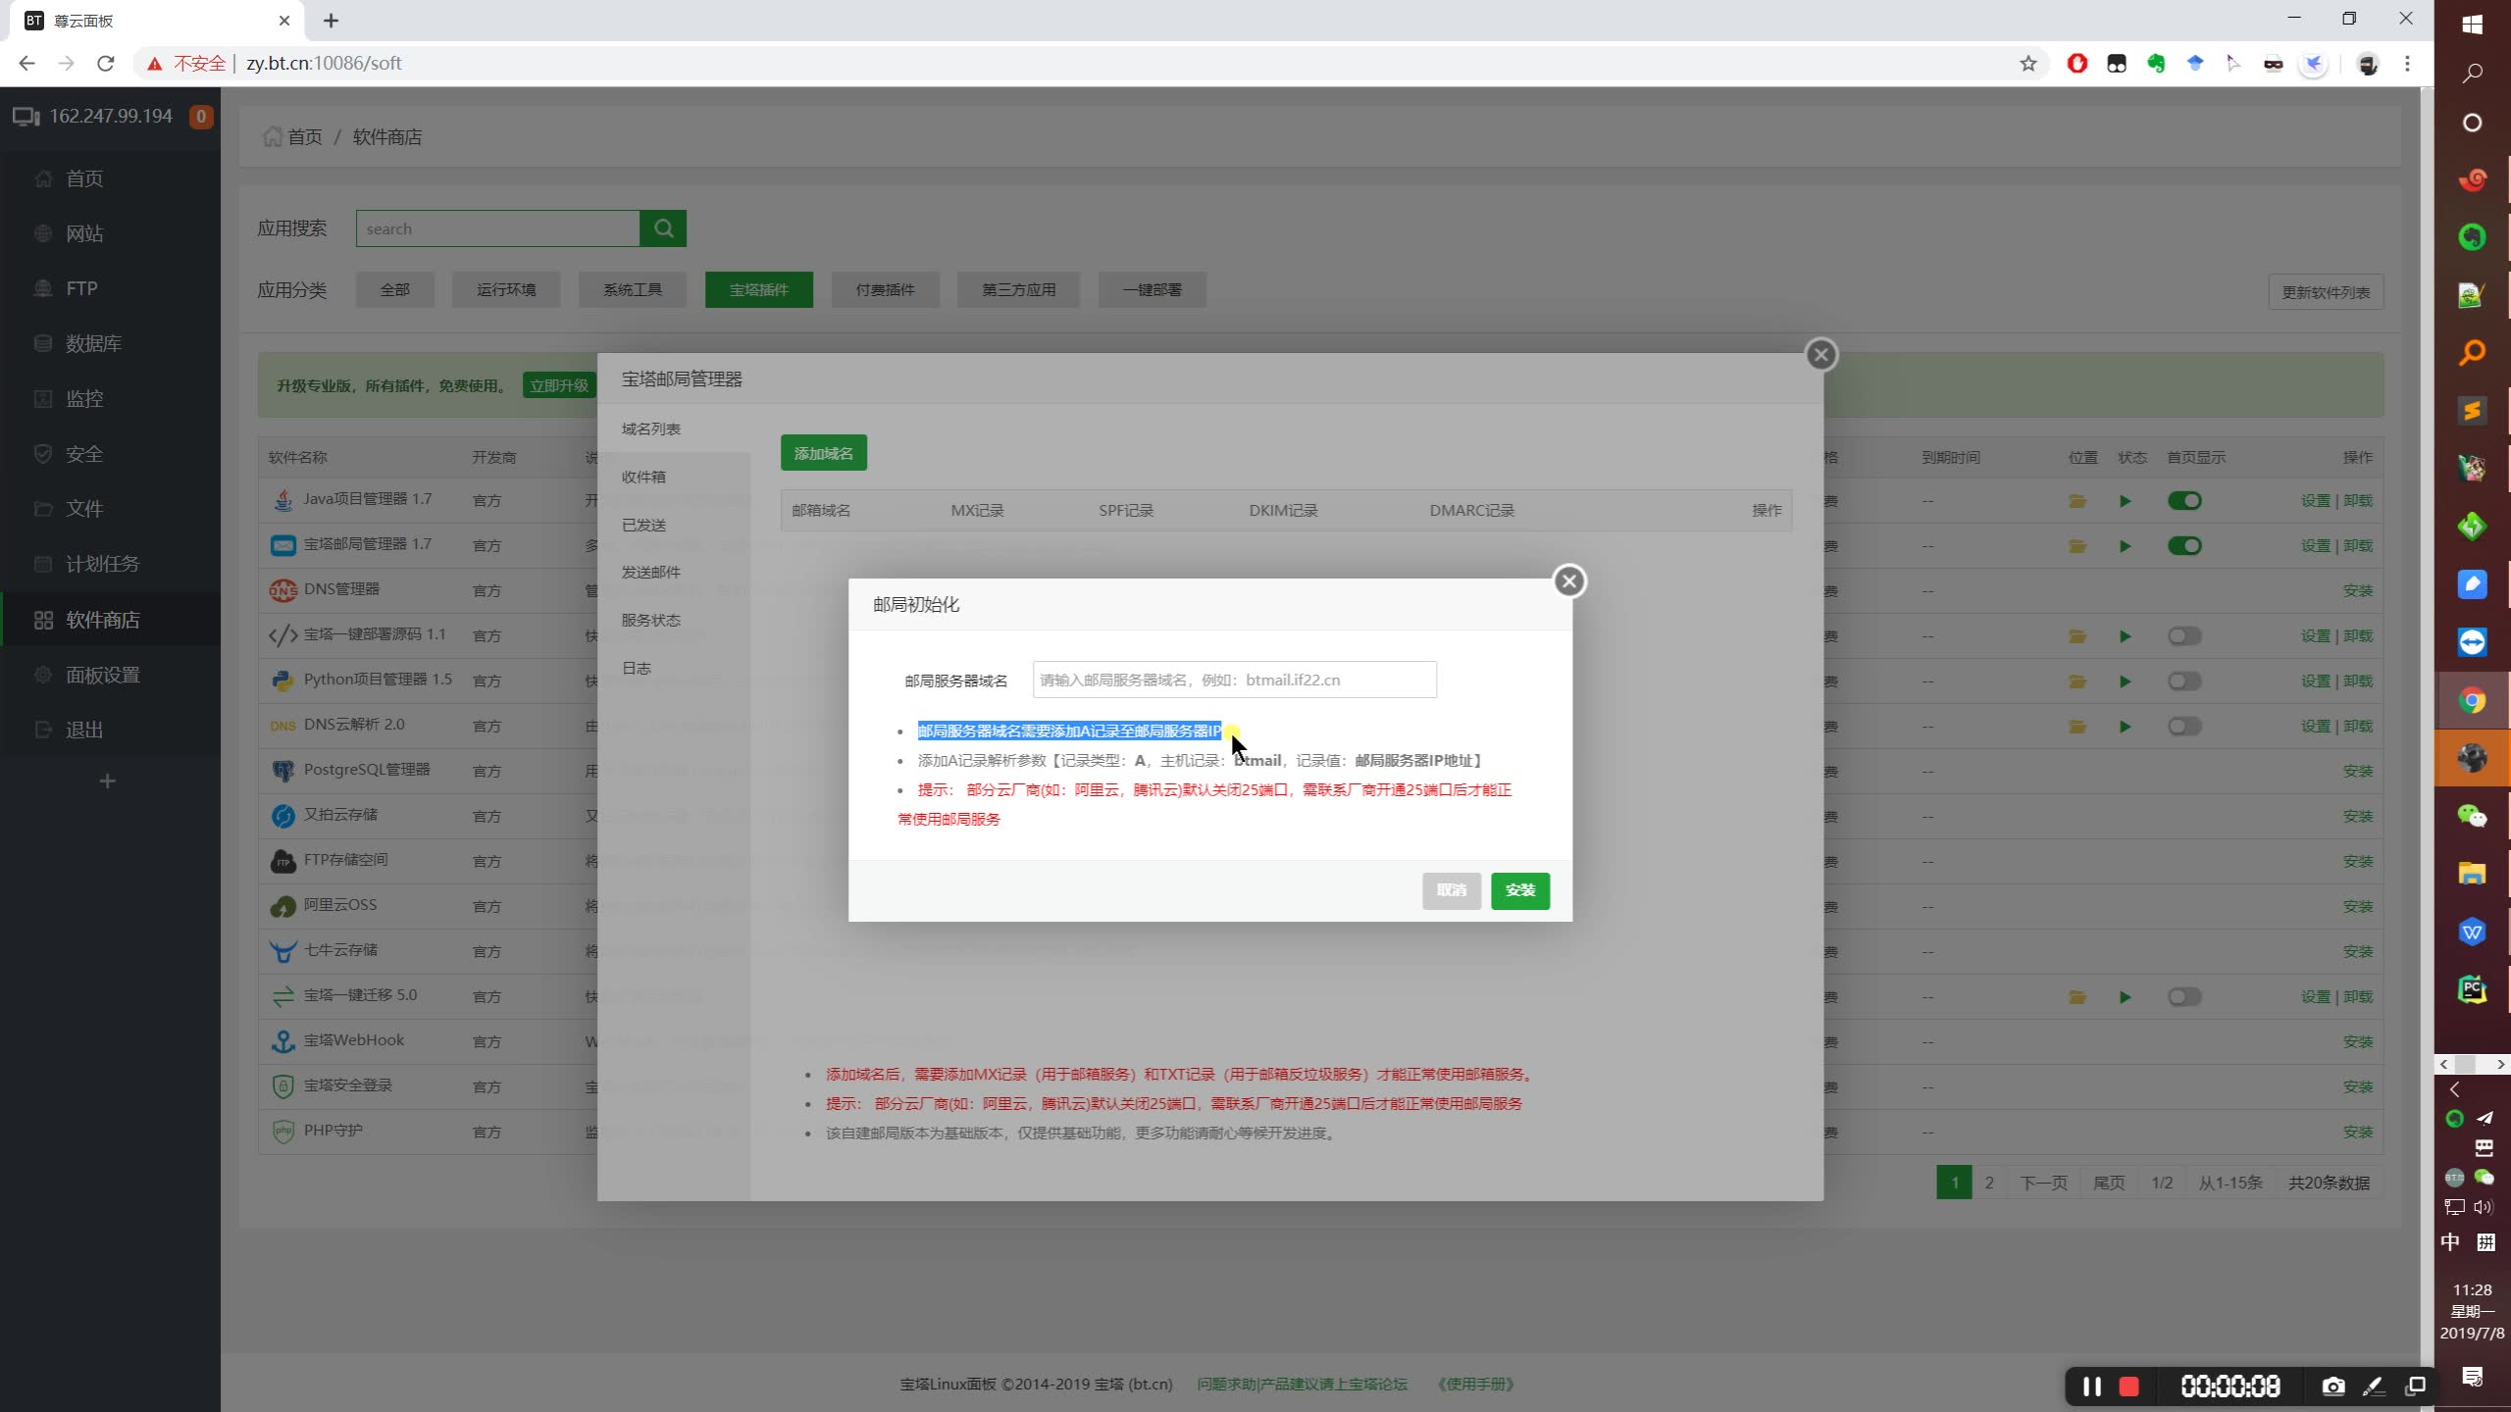
Task: Click the 更新软件列表 button
Action: tap(2326, 292)
